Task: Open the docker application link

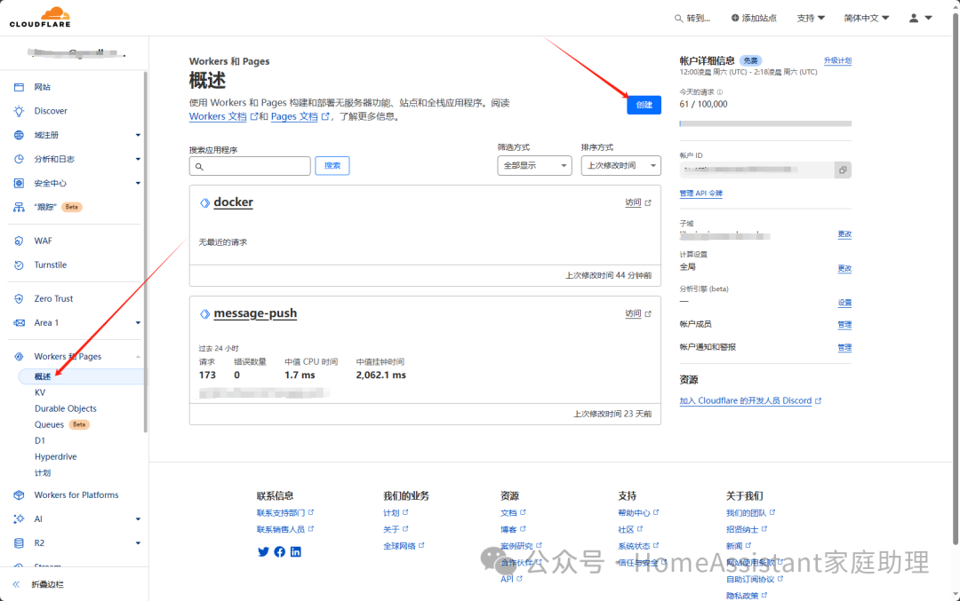Action: (x=233, y=202)
